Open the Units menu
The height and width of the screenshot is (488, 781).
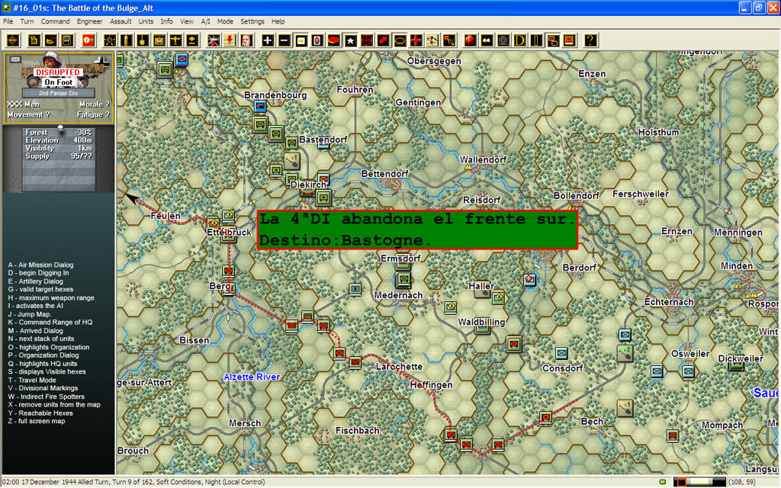pyautogui.click(x=146, y=21)
